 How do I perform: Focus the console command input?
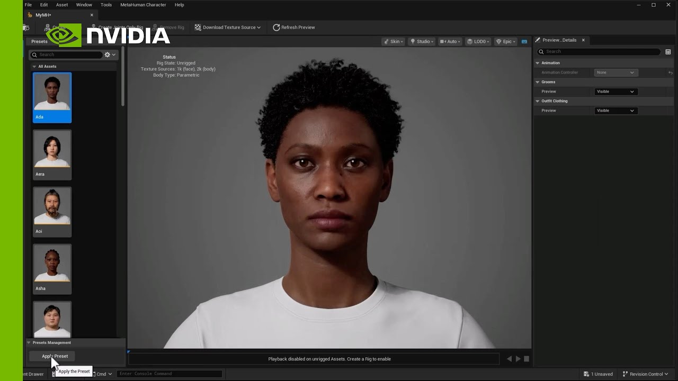(x=169, y=374)
